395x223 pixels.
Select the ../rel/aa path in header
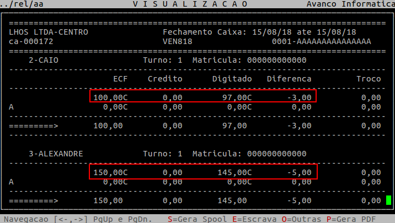[19, 4]
